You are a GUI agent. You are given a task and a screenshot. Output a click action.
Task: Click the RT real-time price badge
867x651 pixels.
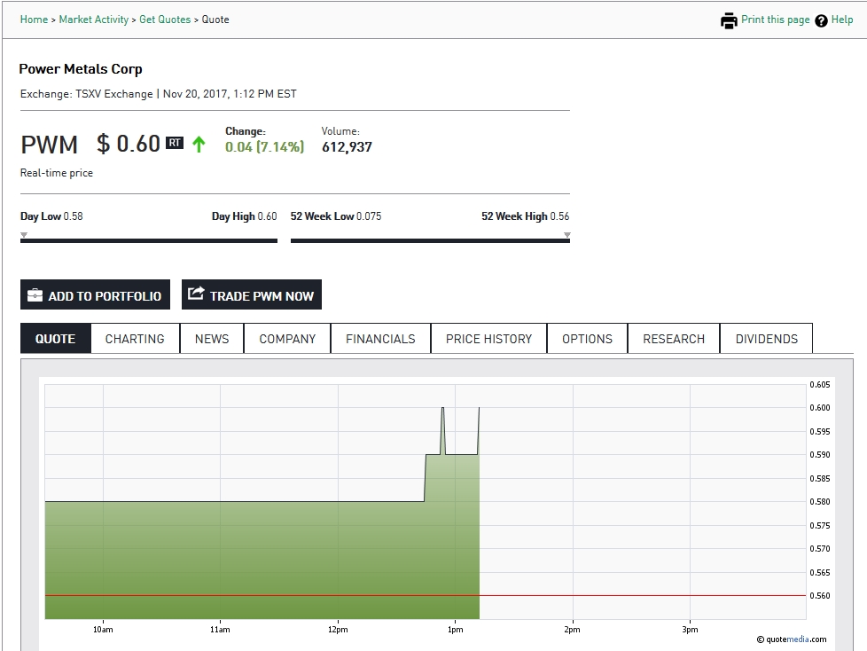tap(174, 141)
